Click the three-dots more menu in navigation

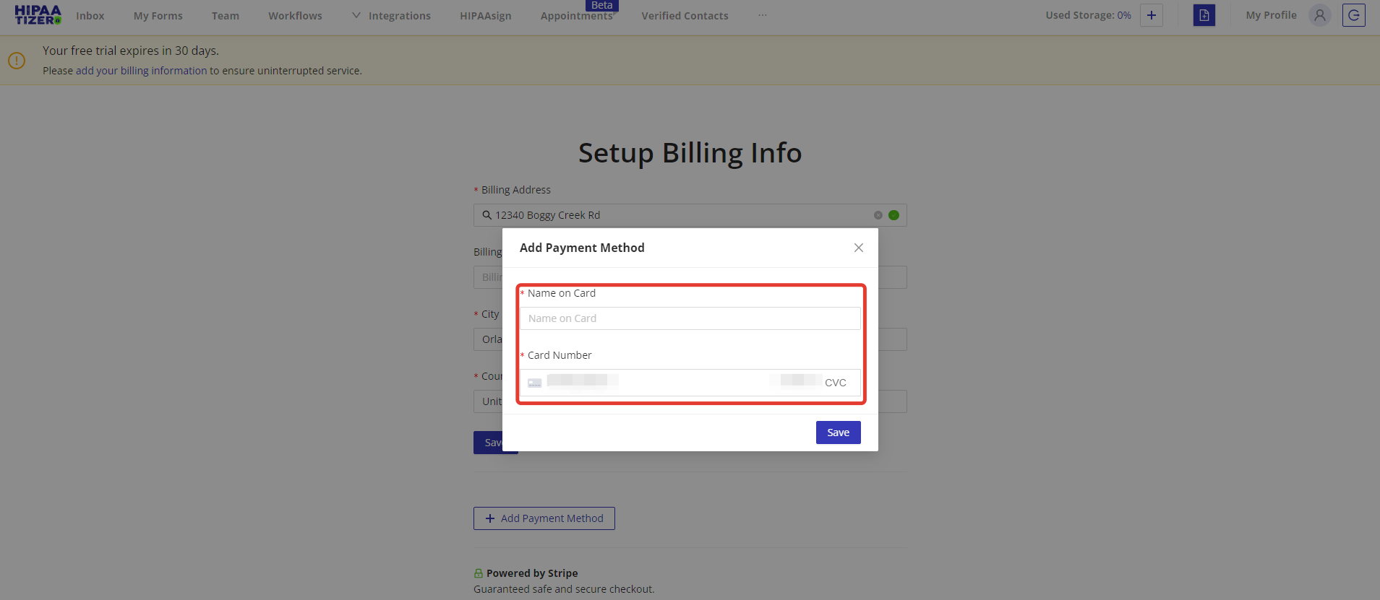[763, 15]
